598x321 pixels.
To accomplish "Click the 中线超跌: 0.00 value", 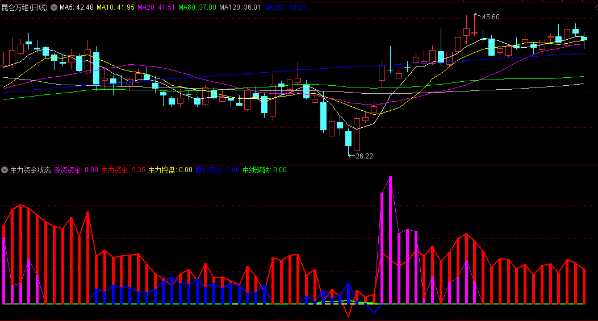I will [x=265, y=170].
